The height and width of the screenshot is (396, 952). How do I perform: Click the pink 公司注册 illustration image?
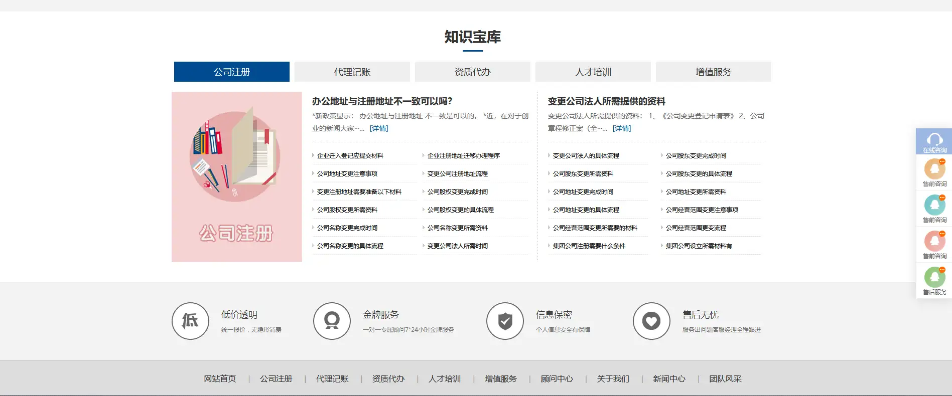pos(237,176)
